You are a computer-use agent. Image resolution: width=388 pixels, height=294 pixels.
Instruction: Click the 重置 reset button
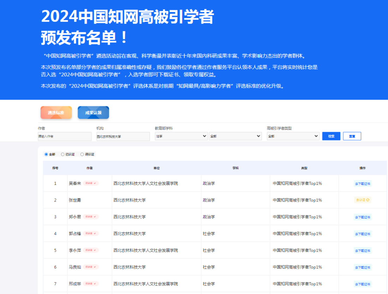[x=352, y=136]
